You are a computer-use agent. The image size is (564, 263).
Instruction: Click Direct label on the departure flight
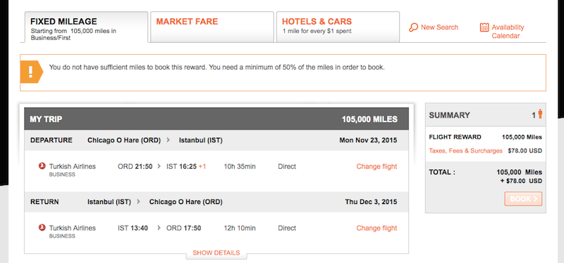click(x=287, y=167)
